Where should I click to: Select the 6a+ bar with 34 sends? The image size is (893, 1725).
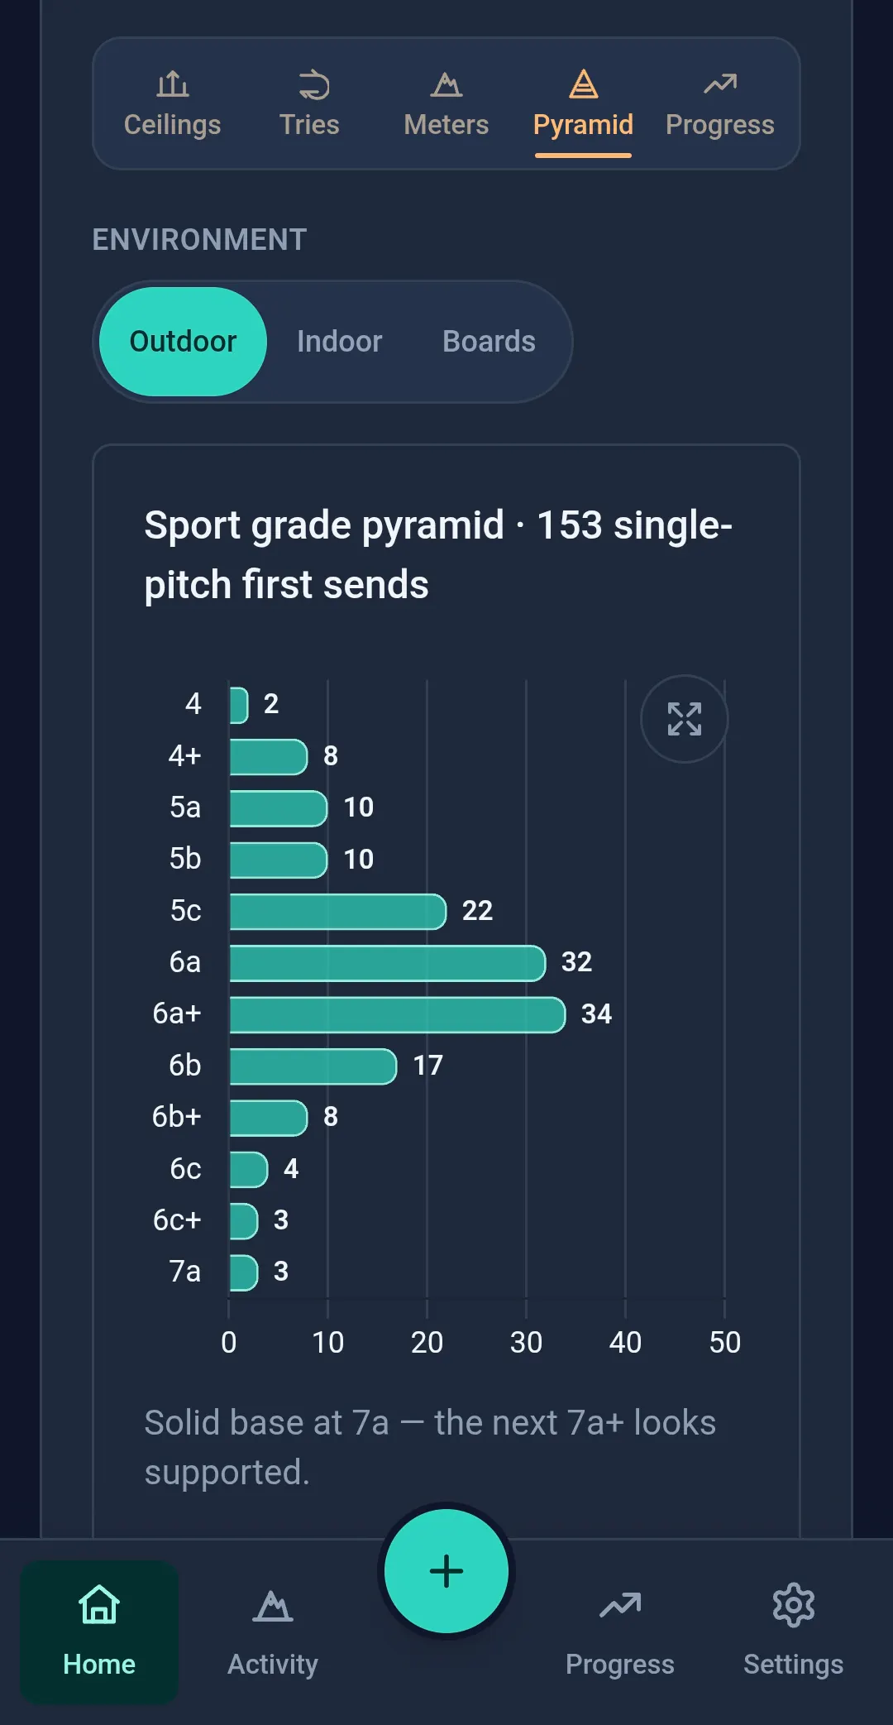(397, 1014)
